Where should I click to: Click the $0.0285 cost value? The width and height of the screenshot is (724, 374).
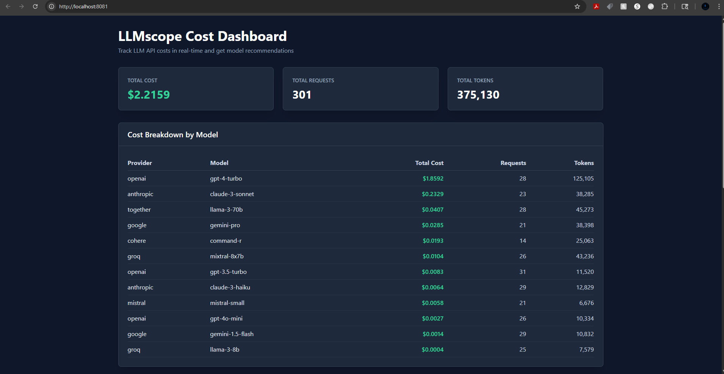tap(433, 225)
